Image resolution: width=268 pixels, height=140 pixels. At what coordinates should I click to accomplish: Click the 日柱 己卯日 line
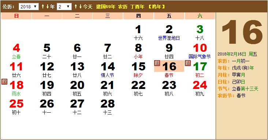pyautogui.click(x=231, y=82)
